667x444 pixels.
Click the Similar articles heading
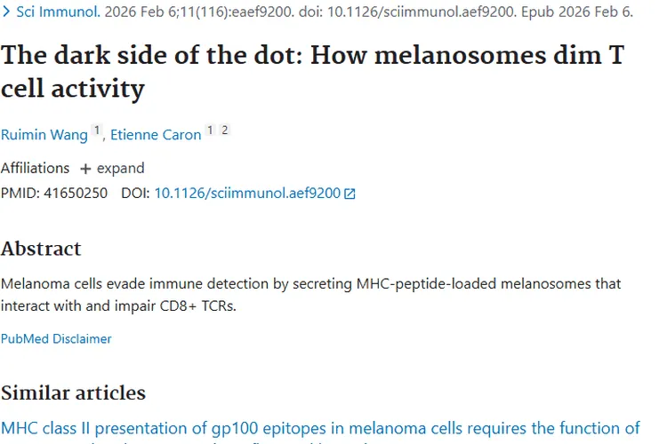[x=73, y=392]
